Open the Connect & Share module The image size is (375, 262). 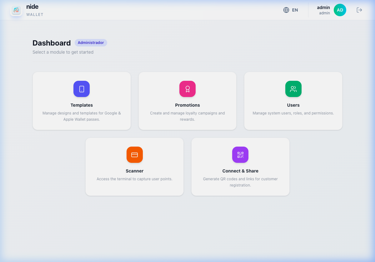coord(240,167)
